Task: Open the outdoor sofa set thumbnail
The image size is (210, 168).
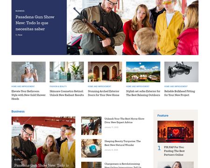Action: coord(143,72)
